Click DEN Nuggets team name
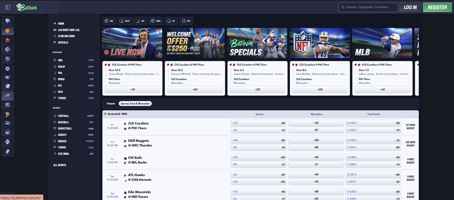The width and height of the screenshot is (454, 200). pyautogui.click(x=138, y=141)
